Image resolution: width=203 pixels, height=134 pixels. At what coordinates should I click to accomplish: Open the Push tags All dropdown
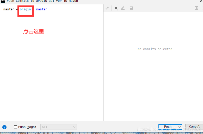(x=59, y=127)
